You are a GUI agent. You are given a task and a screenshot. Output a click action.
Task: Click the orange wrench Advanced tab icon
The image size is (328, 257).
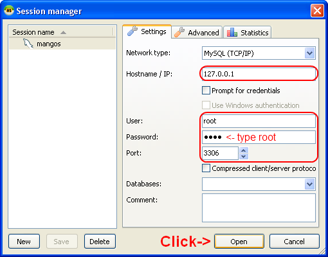[179, 32]
